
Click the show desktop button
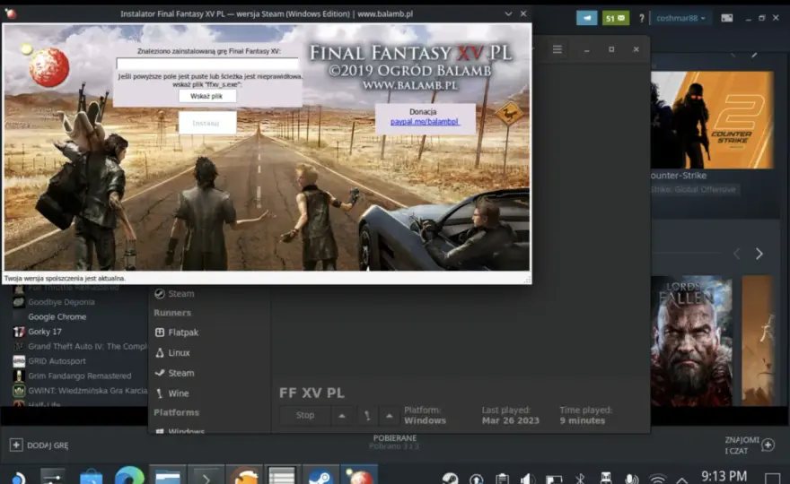[772, 479]
